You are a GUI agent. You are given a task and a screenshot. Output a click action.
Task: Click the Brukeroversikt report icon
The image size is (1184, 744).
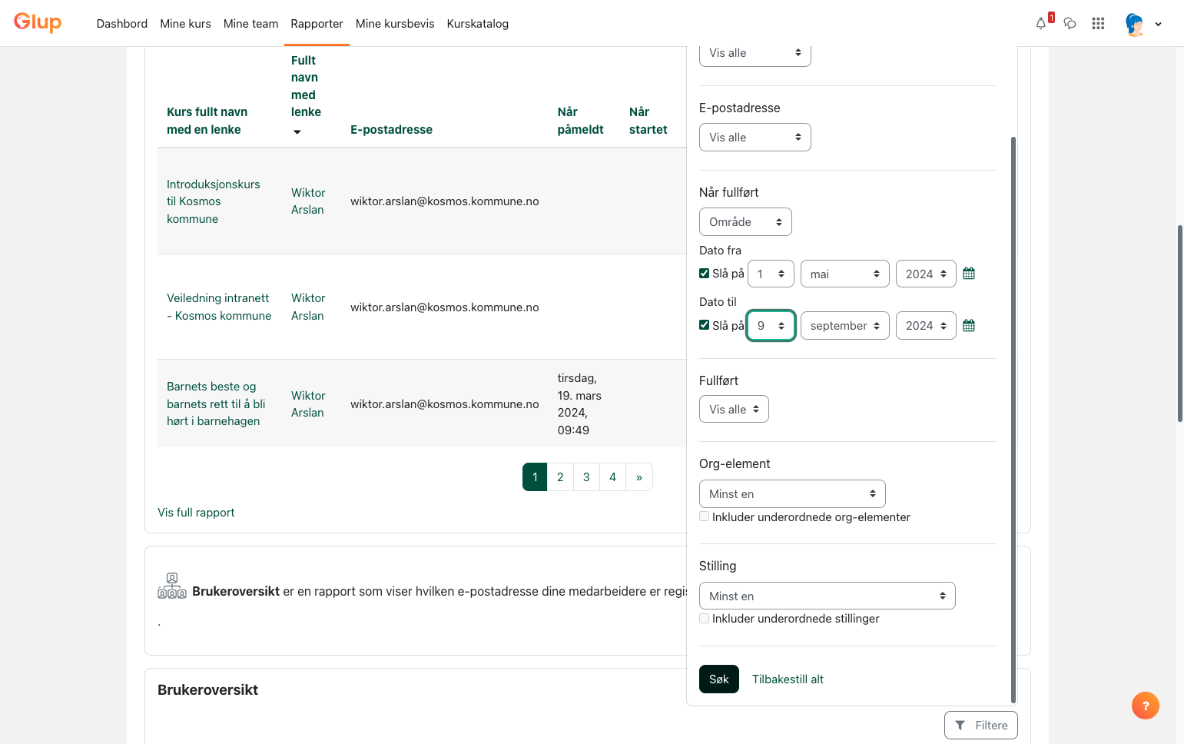[172, 586]
